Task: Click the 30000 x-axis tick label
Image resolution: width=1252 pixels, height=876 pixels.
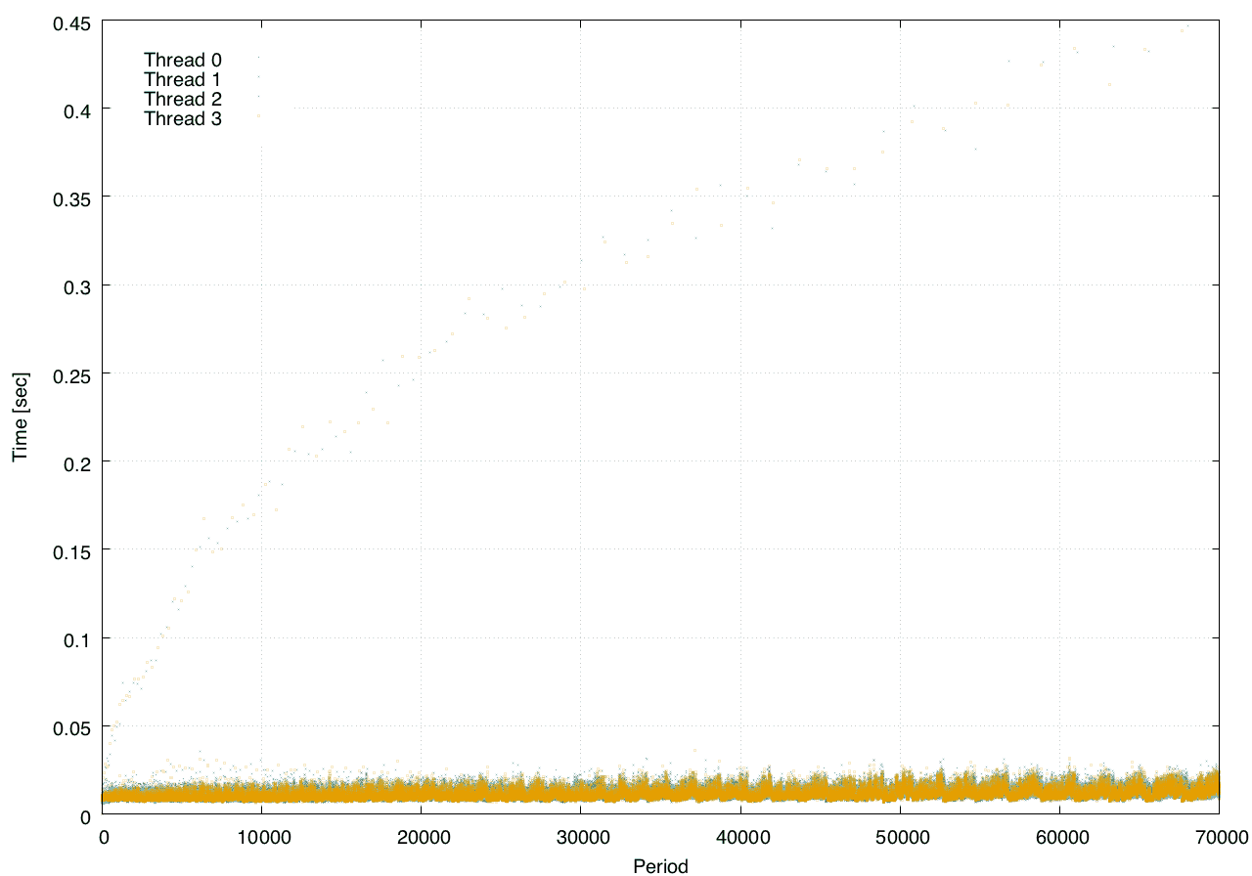Action: [581, 837]
